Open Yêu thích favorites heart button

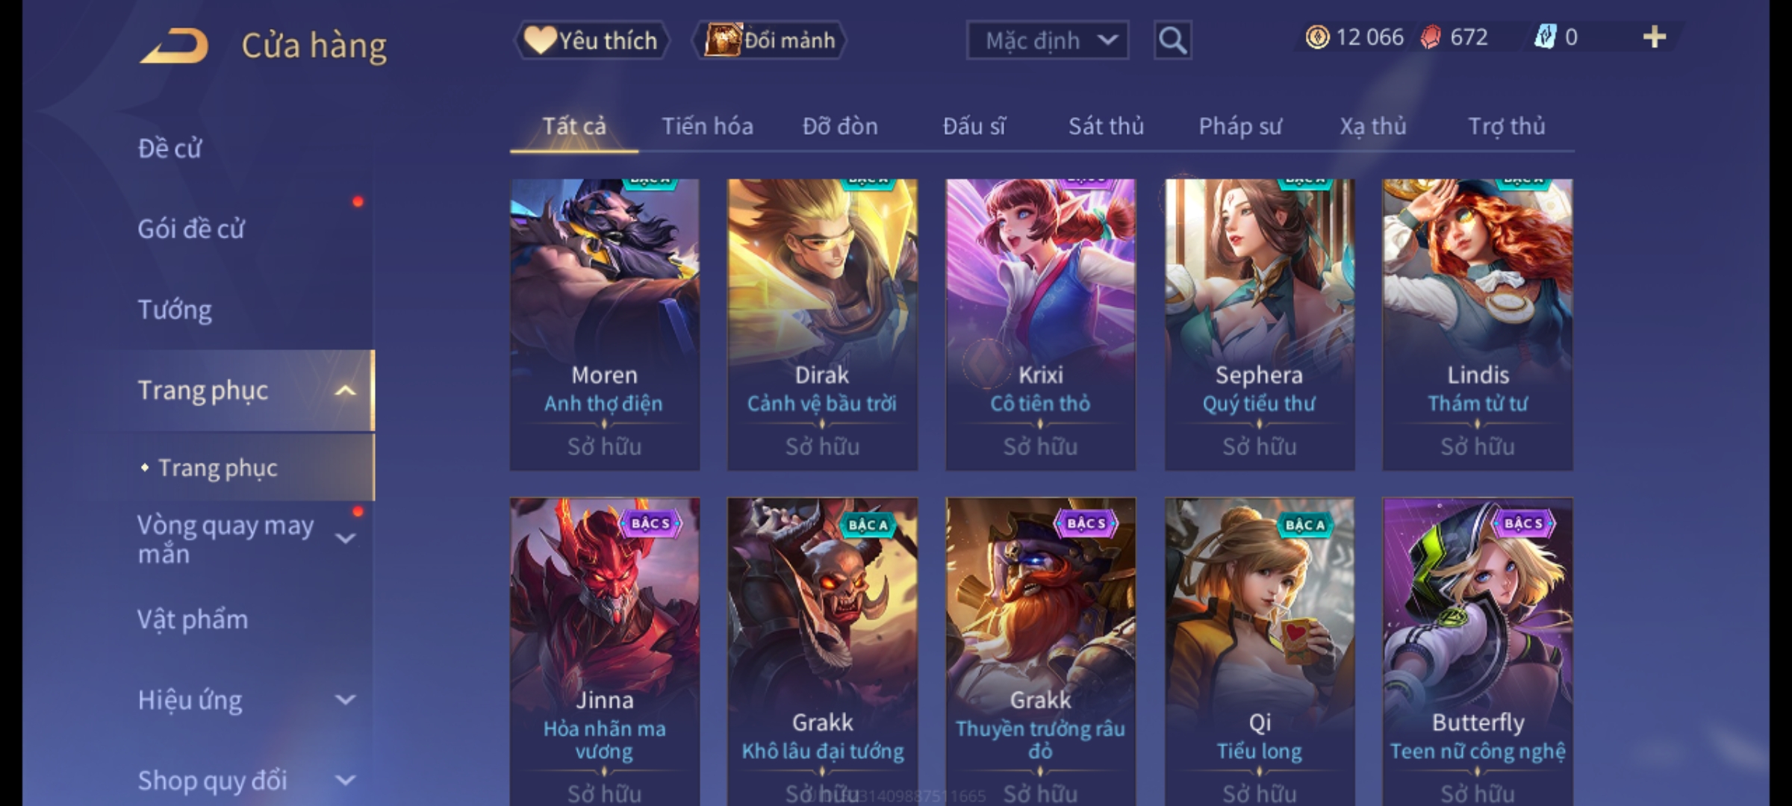(591, 40)
